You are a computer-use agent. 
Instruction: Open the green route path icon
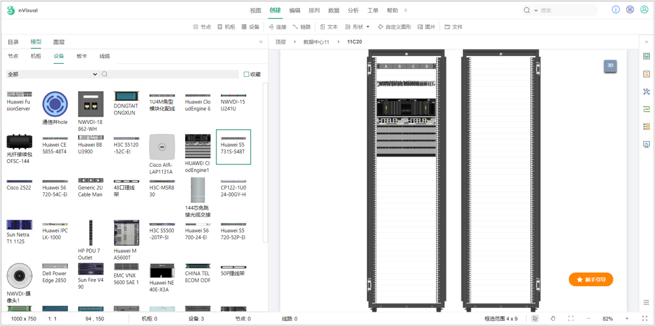point(647,109)
